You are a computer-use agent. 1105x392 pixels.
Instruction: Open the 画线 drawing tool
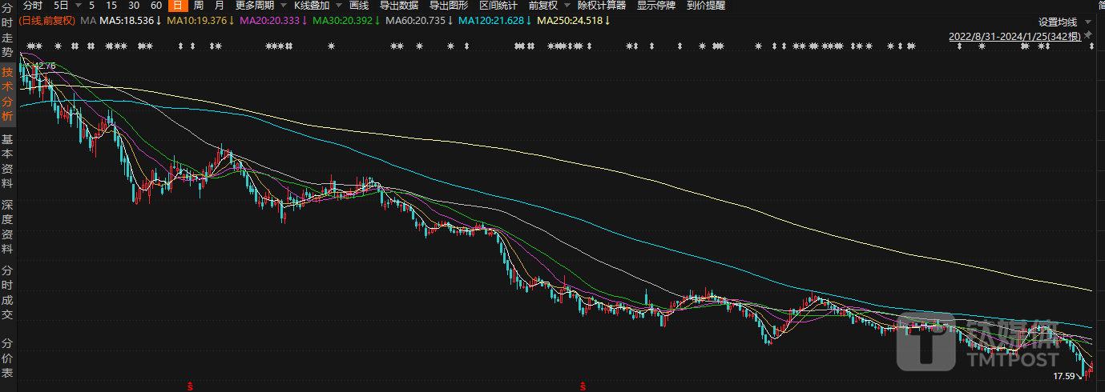pyautogui.click(x=359, y=6)
